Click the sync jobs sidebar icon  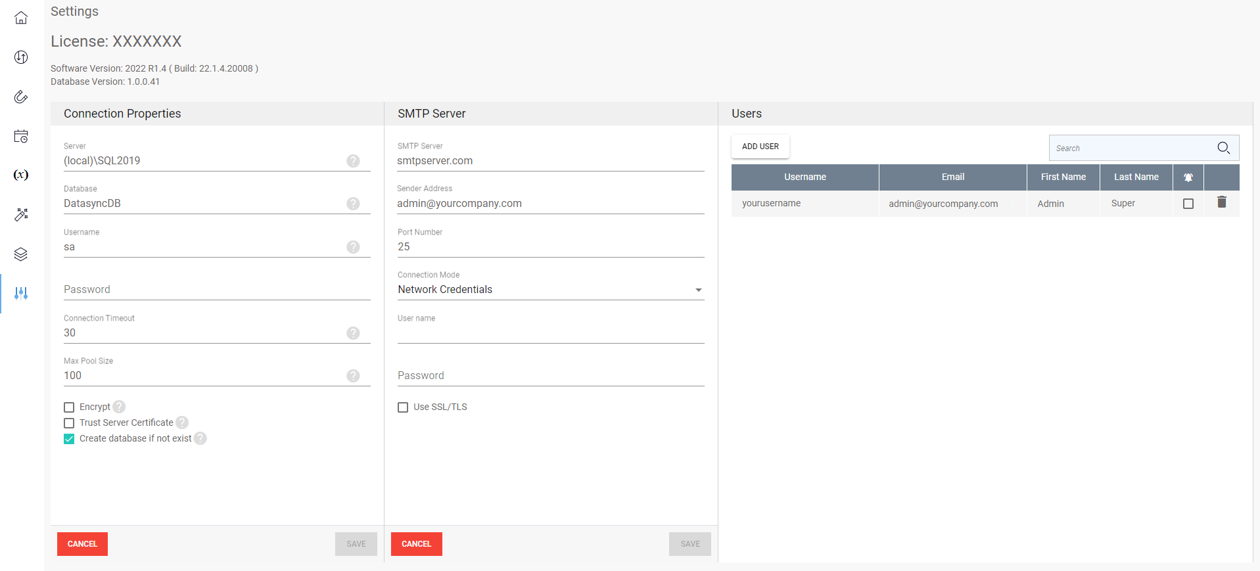21,57
